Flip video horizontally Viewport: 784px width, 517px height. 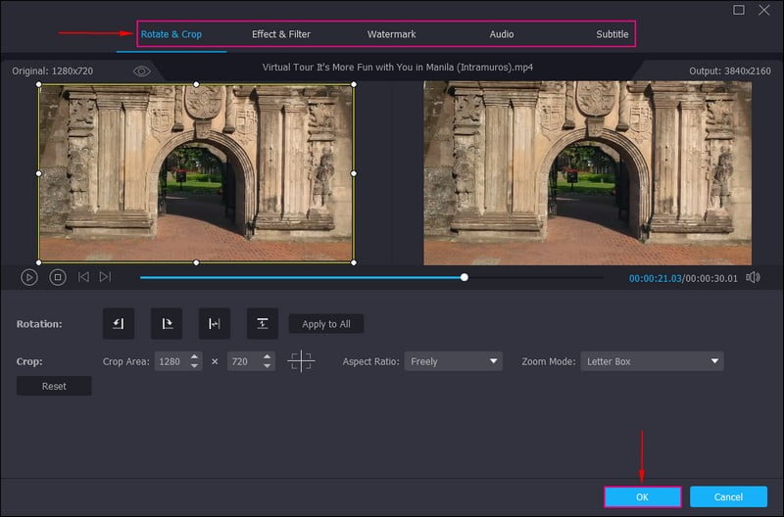215,324
